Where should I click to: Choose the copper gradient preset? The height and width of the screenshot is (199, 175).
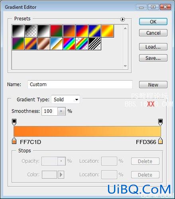pos(43,43)
